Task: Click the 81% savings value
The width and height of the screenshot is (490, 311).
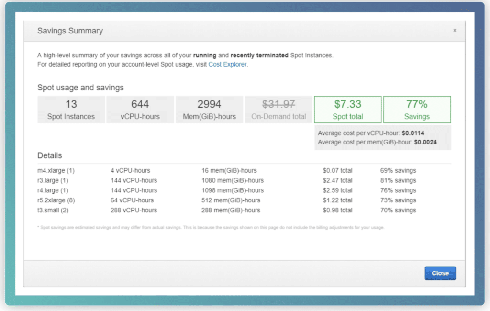Action: 398,180
